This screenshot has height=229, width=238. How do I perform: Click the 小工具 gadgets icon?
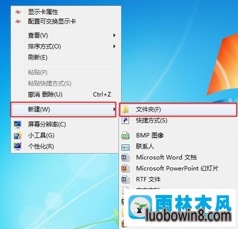[17, 135]
